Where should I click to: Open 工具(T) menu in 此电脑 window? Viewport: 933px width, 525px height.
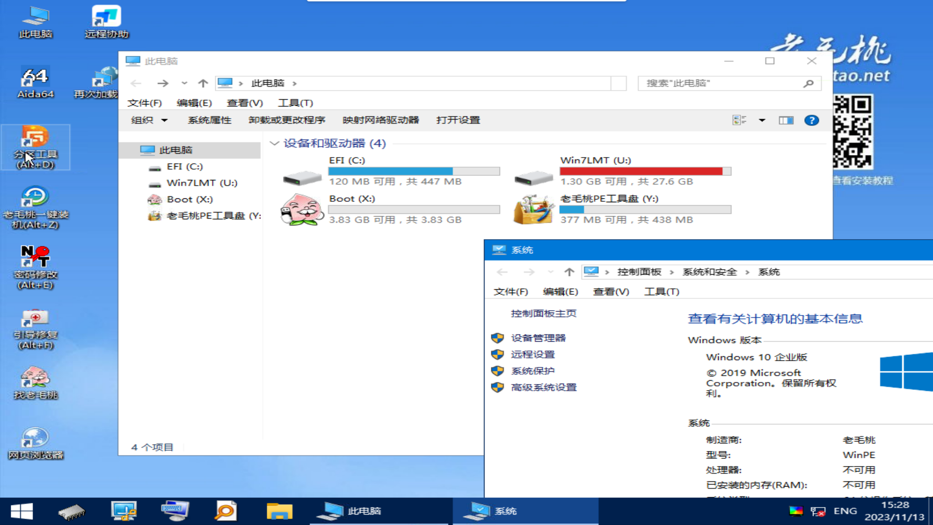295,103
